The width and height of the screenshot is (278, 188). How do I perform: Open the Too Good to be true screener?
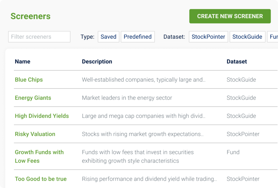point(41,179)
